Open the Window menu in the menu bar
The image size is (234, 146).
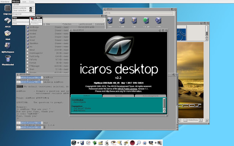click(x=16, y=1)
